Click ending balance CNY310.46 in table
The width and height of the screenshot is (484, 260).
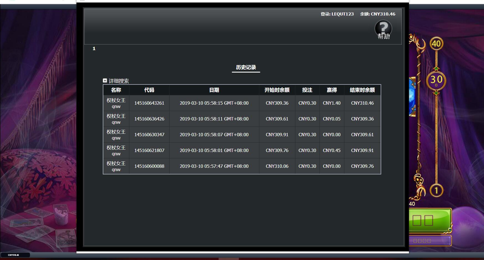(362, 103)
